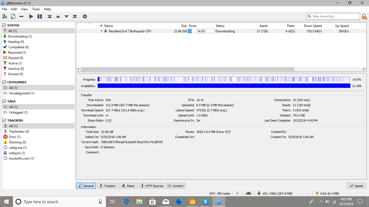Select Error (1) tracker filter
The height and width of the screenshot is (207, 369).
tap(38, 137)
